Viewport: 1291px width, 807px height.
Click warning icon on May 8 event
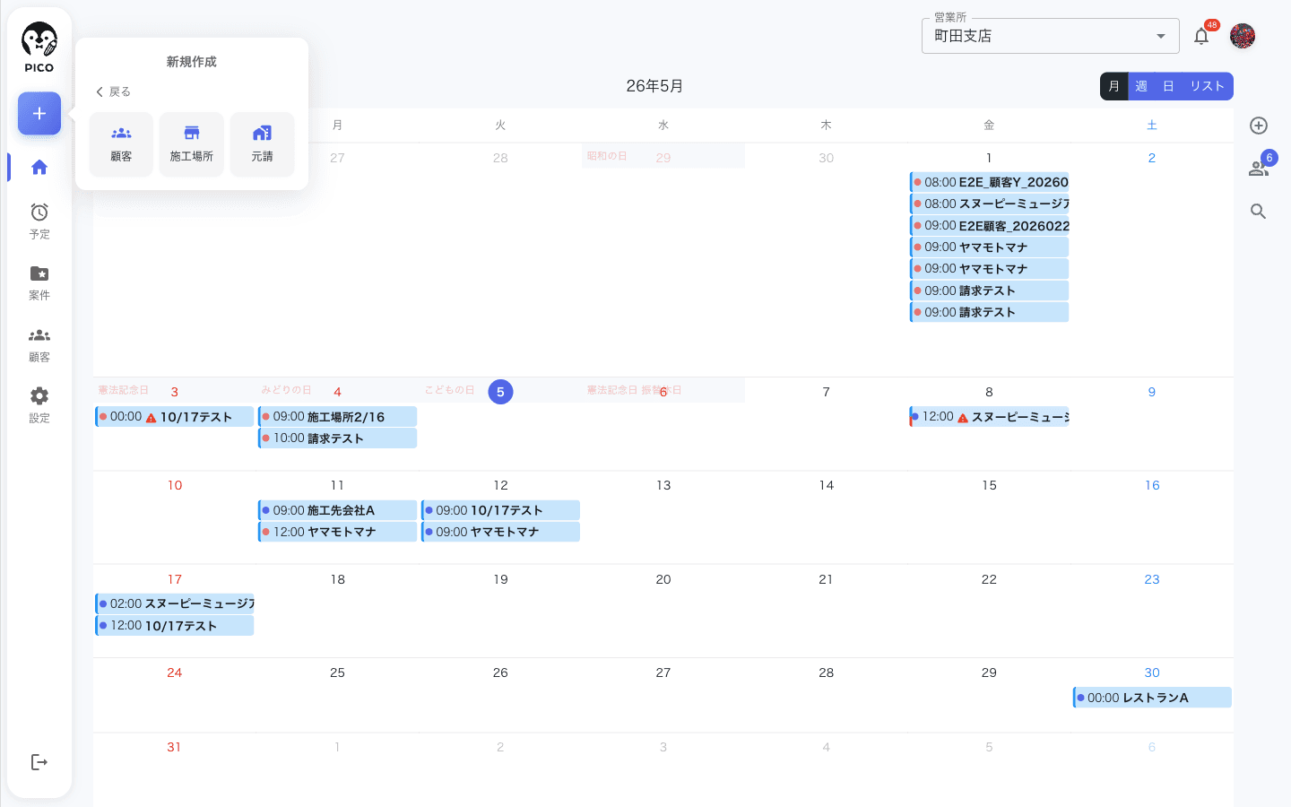963,418
